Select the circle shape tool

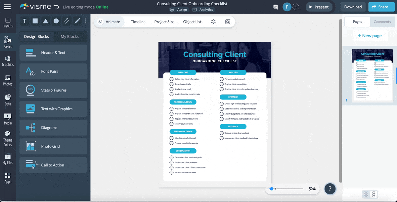(x=56, y=21)
